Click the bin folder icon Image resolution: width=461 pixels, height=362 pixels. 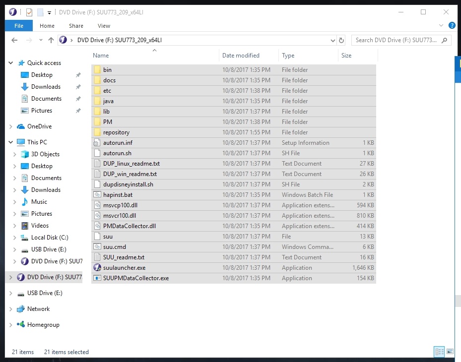click(x=97, y=70)
